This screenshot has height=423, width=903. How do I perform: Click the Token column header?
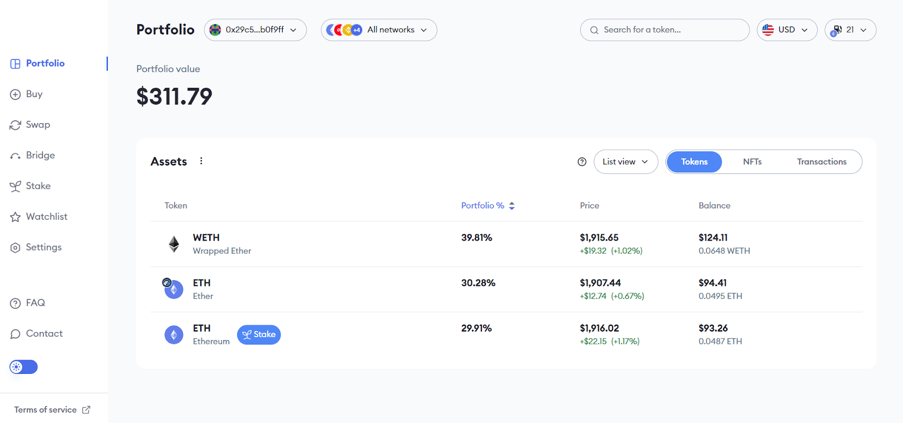point(176,206)
